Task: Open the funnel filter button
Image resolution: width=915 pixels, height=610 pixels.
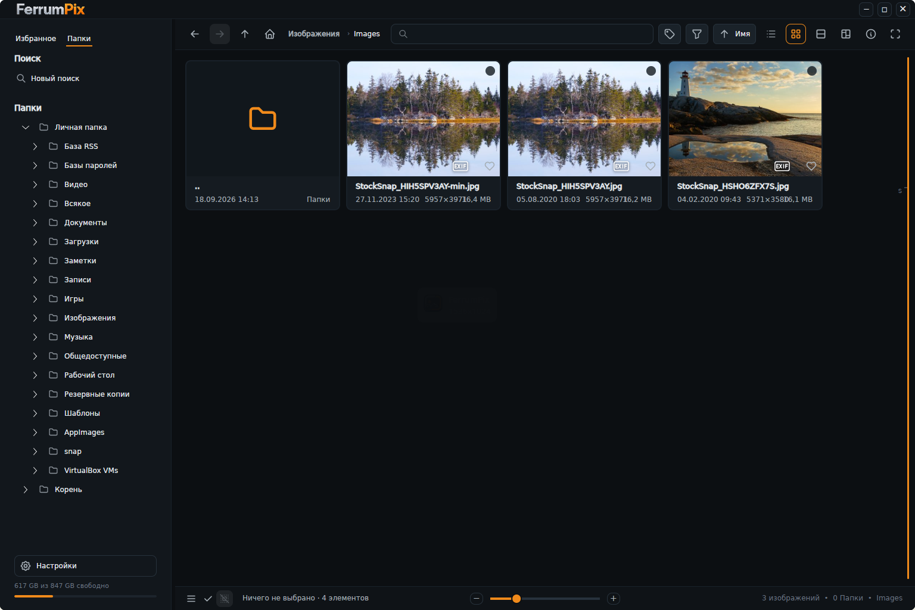Action: click(x=697, y=34)
